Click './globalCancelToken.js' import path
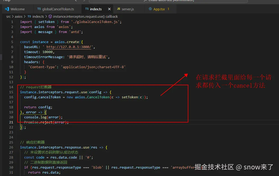 click(95, 22)
